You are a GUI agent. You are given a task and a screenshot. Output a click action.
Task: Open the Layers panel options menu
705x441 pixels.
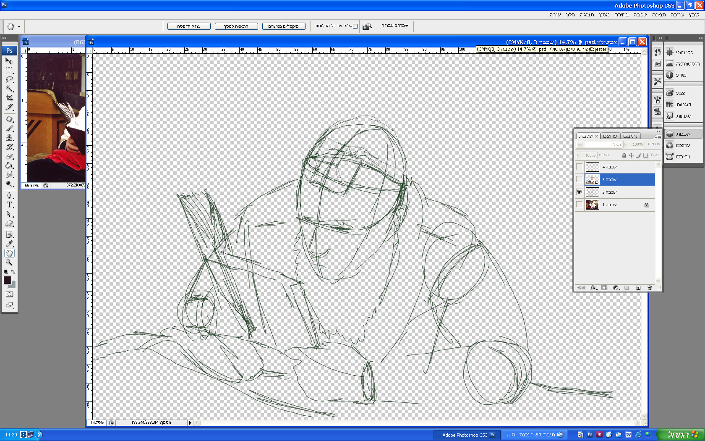click(658, 137)
